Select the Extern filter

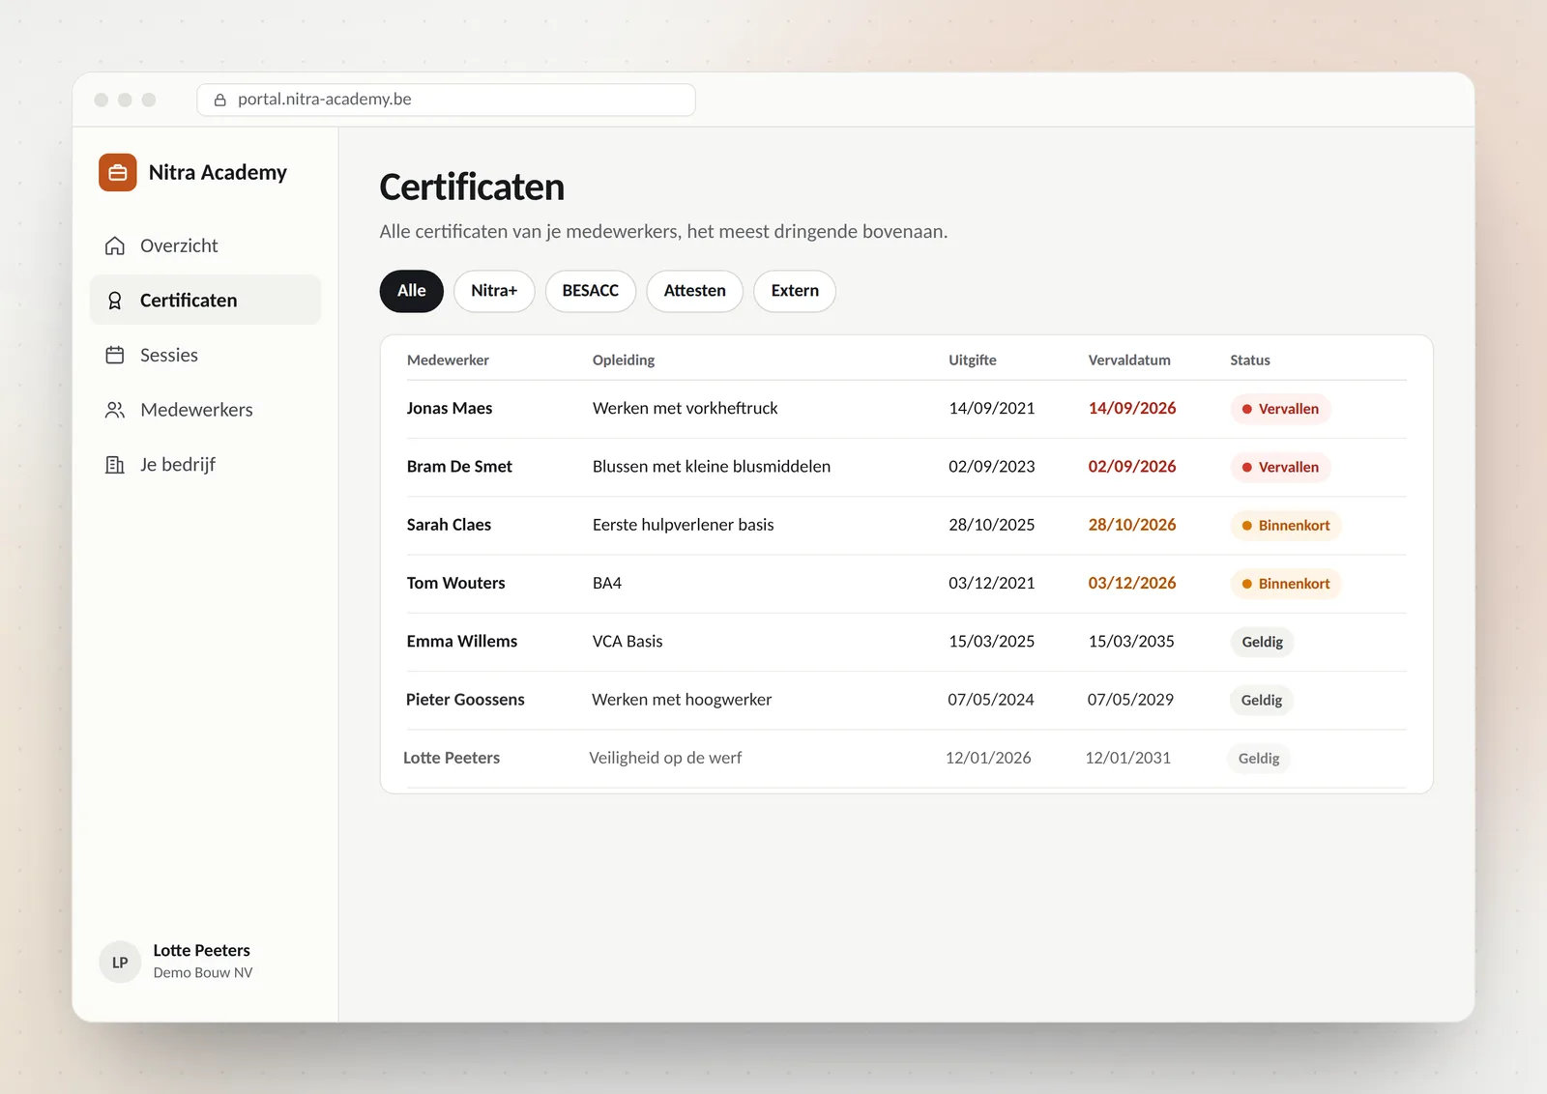click(x=795, y=291)
